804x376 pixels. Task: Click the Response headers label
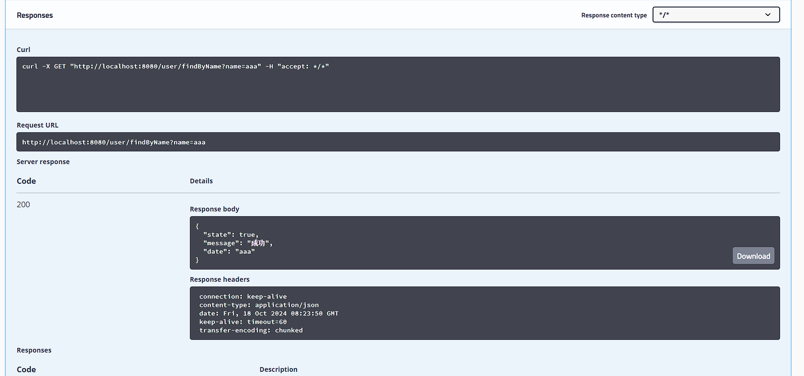219,279
